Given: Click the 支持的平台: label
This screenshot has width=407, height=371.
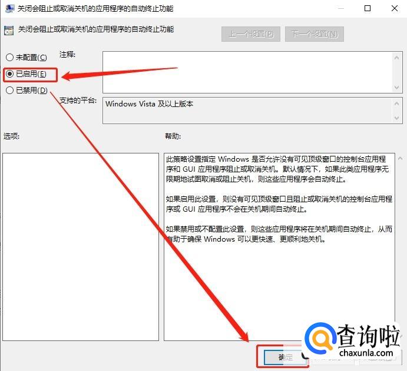Looking at the screenshot, I should 78,101.
